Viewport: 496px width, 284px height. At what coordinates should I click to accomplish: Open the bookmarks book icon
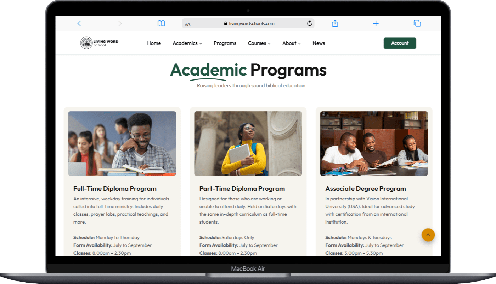pyautogui.click(x=161, y=24)
